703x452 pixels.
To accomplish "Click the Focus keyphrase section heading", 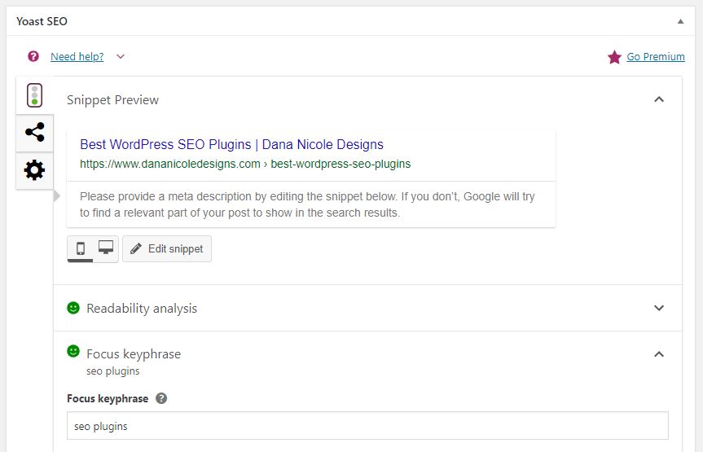I will point(134,354).
